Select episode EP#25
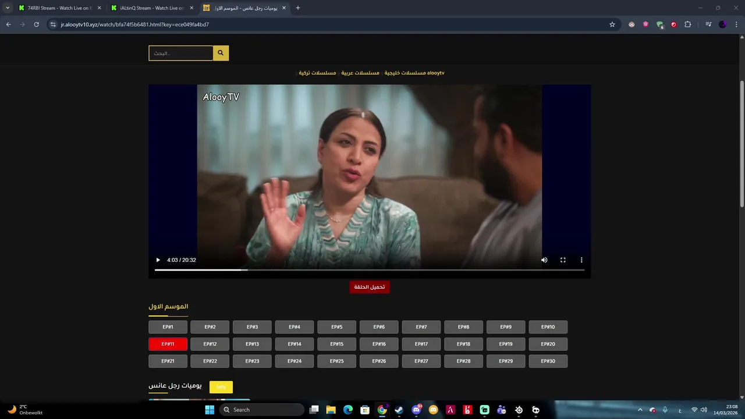 [337, 361]
